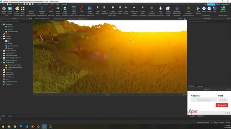The width and height of the screenshot is (231, 129).
Task: Click the Save/Load Smooth Terrain plugin
Action: coord(223,9)
